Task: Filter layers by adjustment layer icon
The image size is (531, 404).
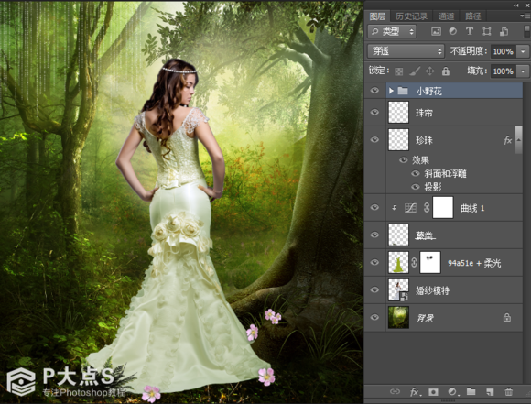Action: click(x=452, y=31)
